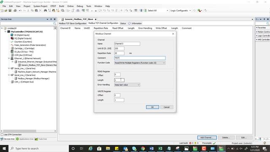Open File Explorer from the taskbar

[x=108, y=148]
